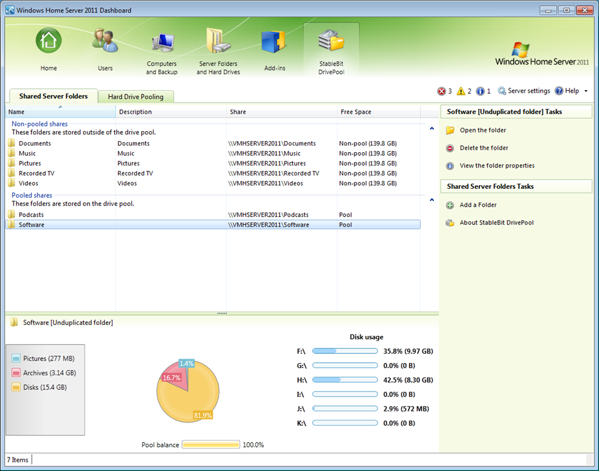Image resolution: width=599 pixels, height=471 pixels.
Task: Click the Pictures blue legend swatch
Action: (x=16, y=358)
